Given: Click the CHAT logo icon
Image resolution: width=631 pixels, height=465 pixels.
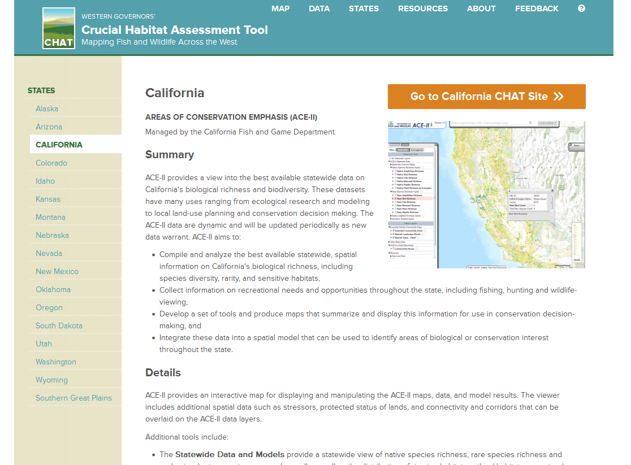Looking at the screenshot, I should tap(59, 28).
